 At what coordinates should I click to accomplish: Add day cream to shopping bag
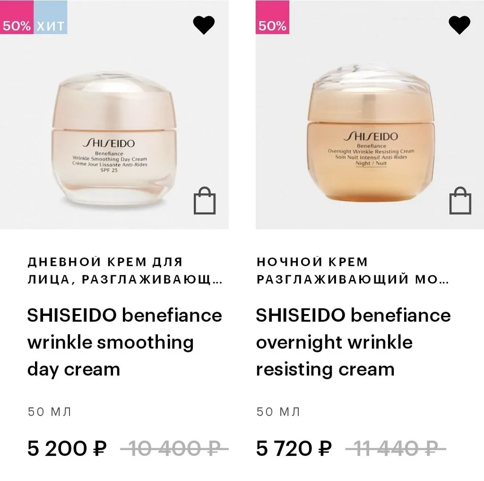coord(205,201)
